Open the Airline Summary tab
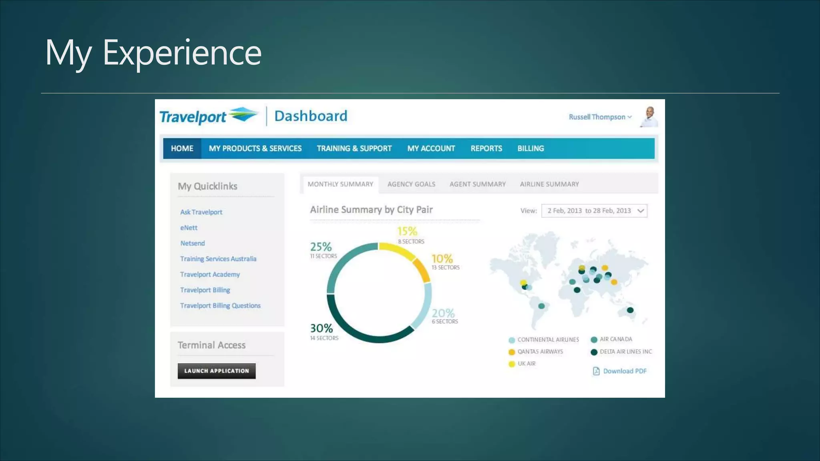This screenshot has width=820, height=461. click(549, 184)
